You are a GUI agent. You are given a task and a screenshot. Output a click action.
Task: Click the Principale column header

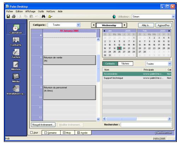pyautogui.click(x=153, y=70)
